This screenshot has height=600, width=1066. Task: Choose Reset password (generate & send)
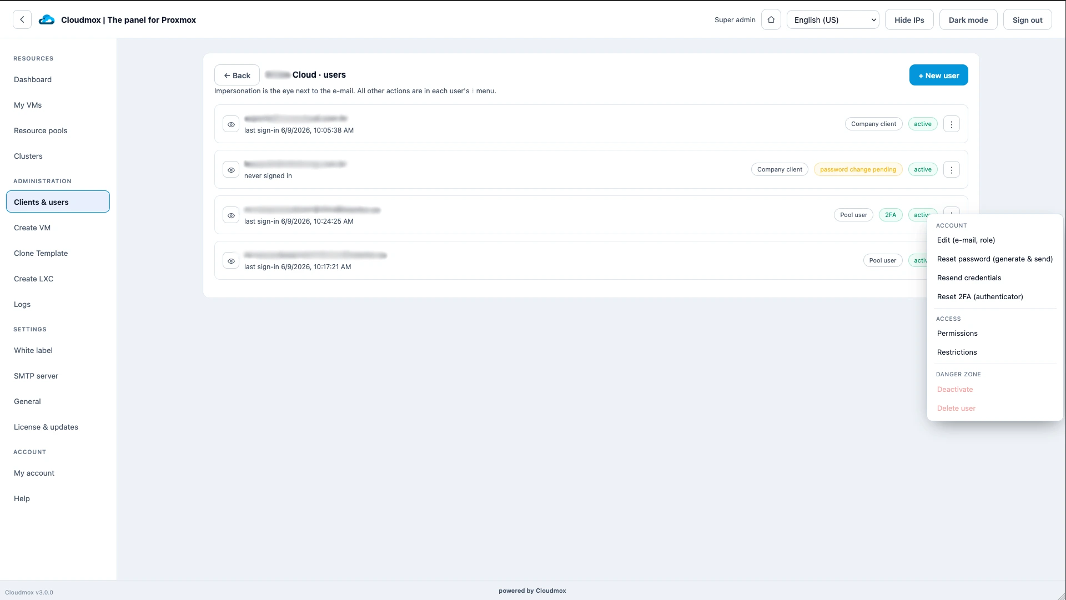click(x=995, y=259)
